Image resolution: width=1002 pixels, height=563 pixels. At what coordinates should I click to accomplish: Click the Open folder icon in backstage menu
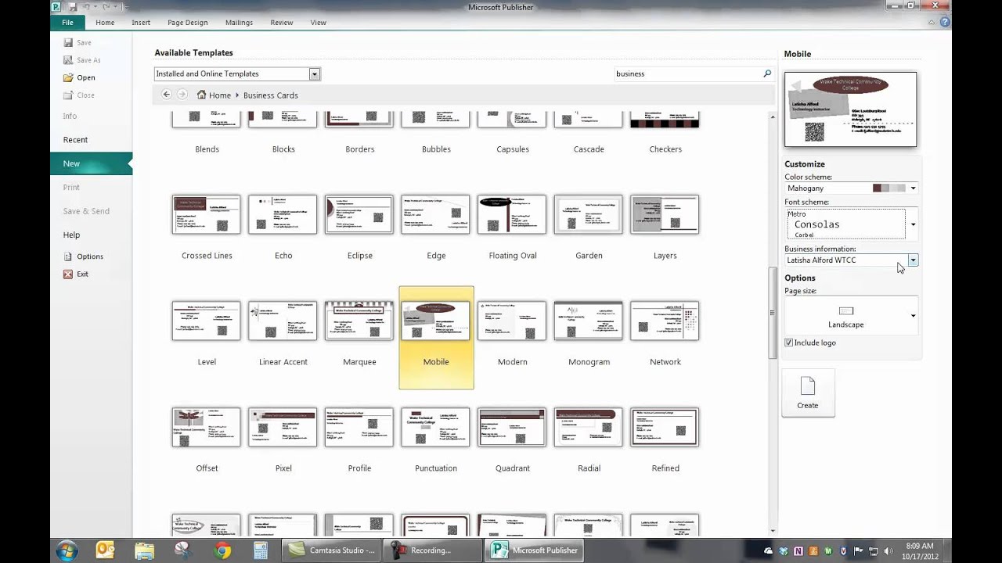(69, 77)
